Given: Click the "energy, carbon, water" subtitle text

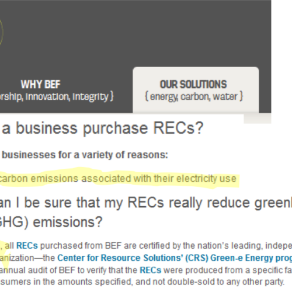Looking at the screenshot, I should [194, 97].
